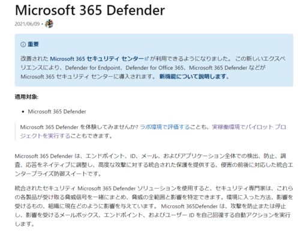
Task: Click the 2021/06/09 publish date
Action: pos(27,24)
